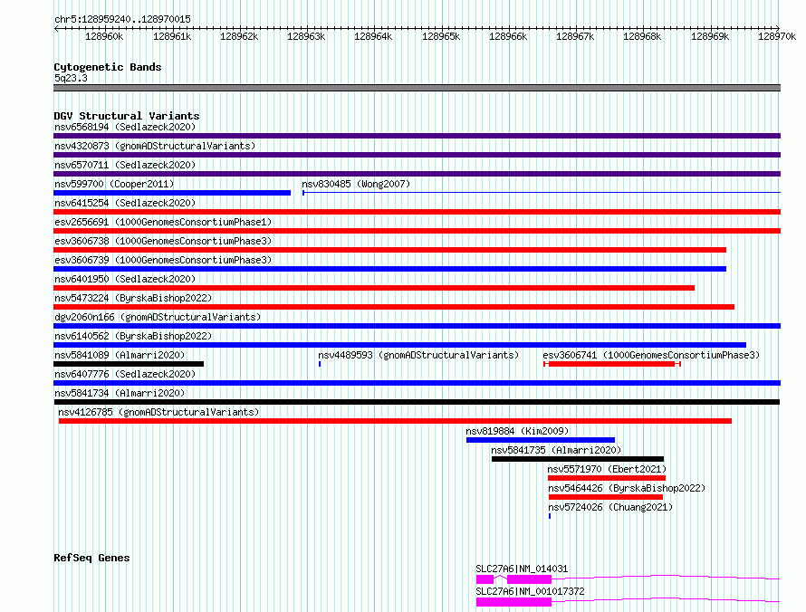The height and width of the screenshot is (612, 806).
Task: Select nsv5571970 (Ebert2021) red bar
Action: tap(607, 478)
